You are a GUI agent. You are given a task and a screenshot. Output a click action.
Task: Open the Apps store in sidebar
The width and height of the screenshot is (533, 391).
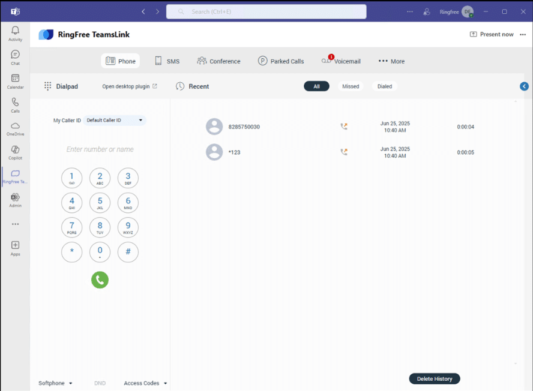point(15,248)
